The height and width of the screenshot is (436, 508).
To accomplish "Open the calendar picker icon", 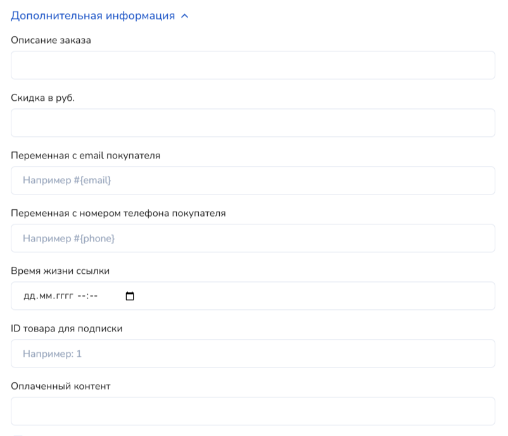I will pyautogui.click(x=130, y=296).
